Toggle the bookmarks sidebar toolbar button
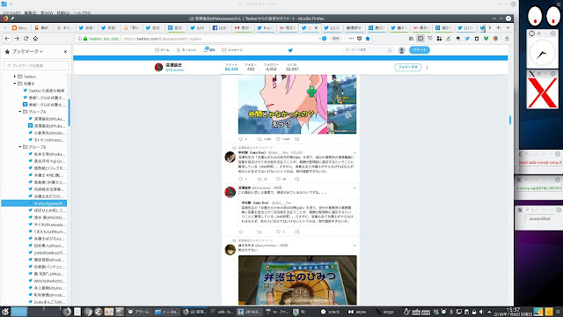The height and width of the screenshot is (317, 563). 420,39
